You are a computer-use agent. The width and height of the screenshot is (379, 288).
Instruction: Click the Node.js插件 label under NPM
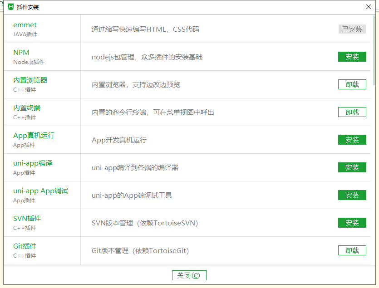click(29, 62)
